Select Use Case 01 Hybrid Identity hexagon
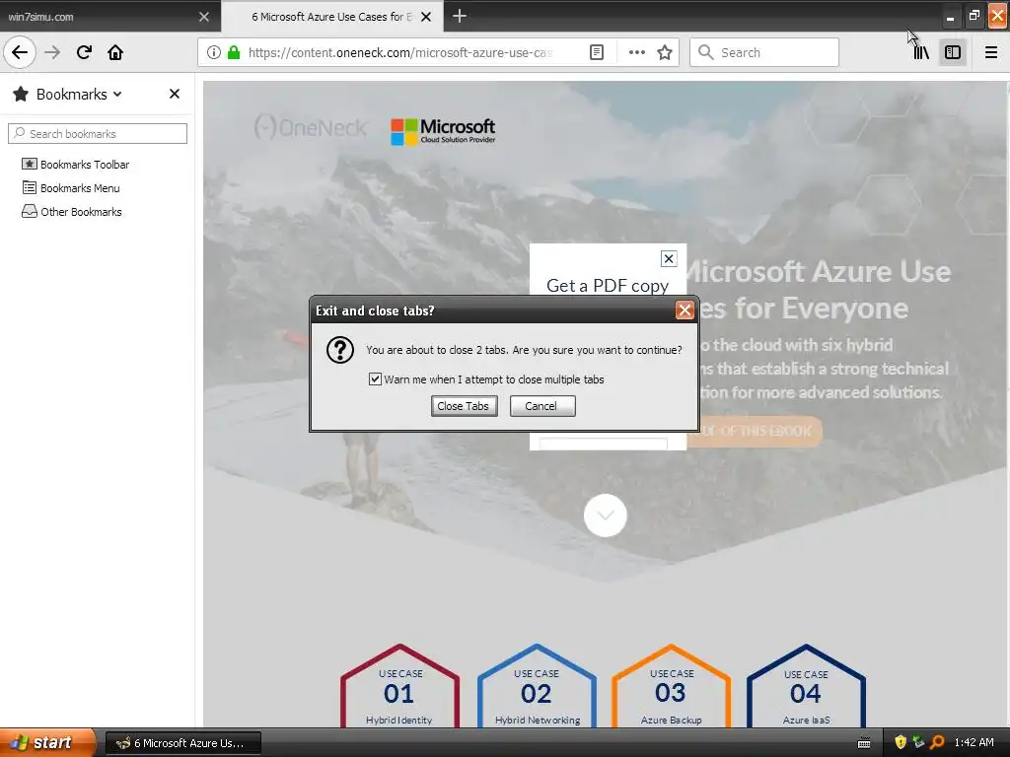The image size is (1010, 757). (399, 686)
